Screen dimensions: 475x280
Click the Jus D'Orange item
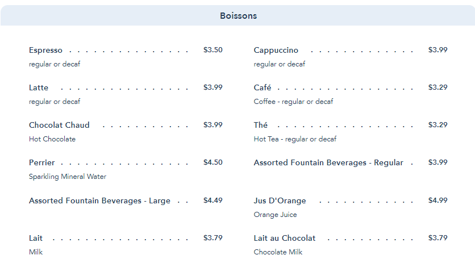pyautogui.click(x=280, y=201)
